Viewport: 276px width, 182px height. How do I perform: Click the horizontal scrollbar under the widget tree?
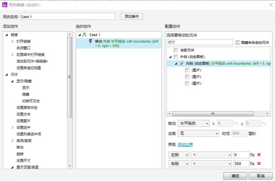pyautogui.click(x=211, y=113)
